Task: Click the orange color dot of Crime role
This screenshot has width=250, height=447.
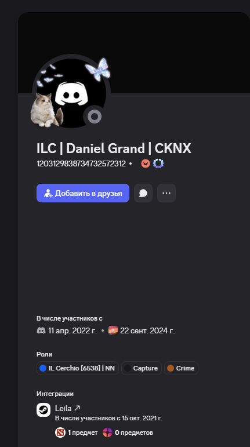Action: point(171,368)
